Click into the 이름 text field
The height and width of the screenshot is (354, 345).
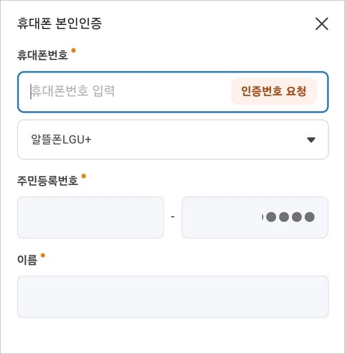tap(172, 297)
